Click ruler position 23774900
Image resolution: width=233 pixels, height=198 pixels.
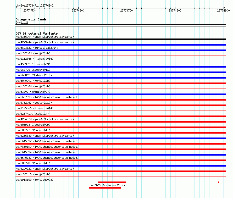(224, 10)
